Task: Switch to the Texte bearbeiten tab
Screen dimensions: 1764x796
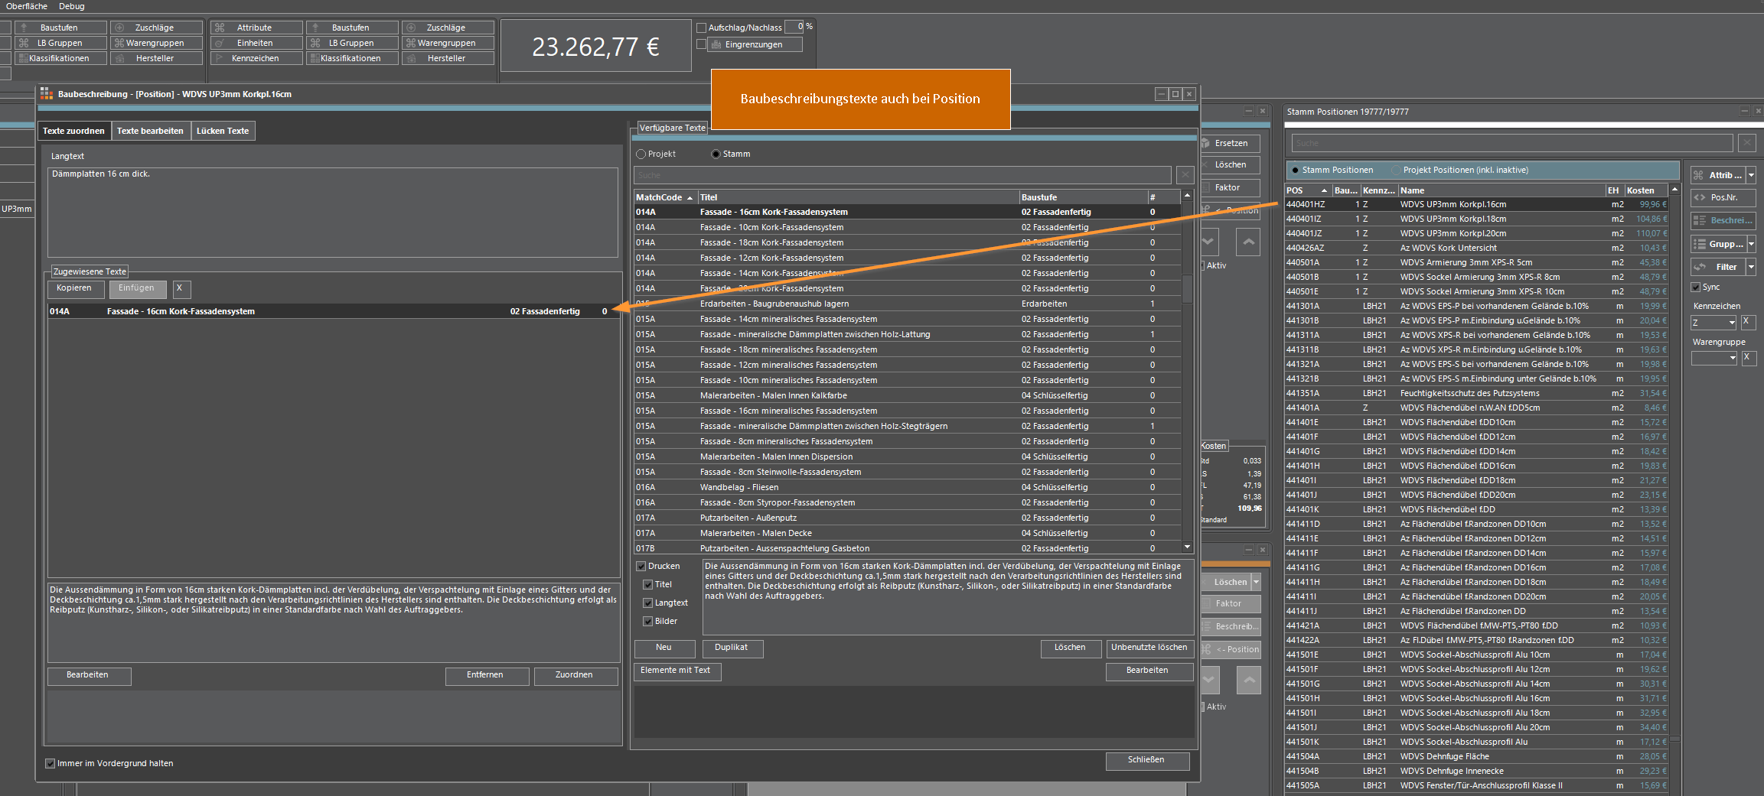Action: [x=151, y=131]
